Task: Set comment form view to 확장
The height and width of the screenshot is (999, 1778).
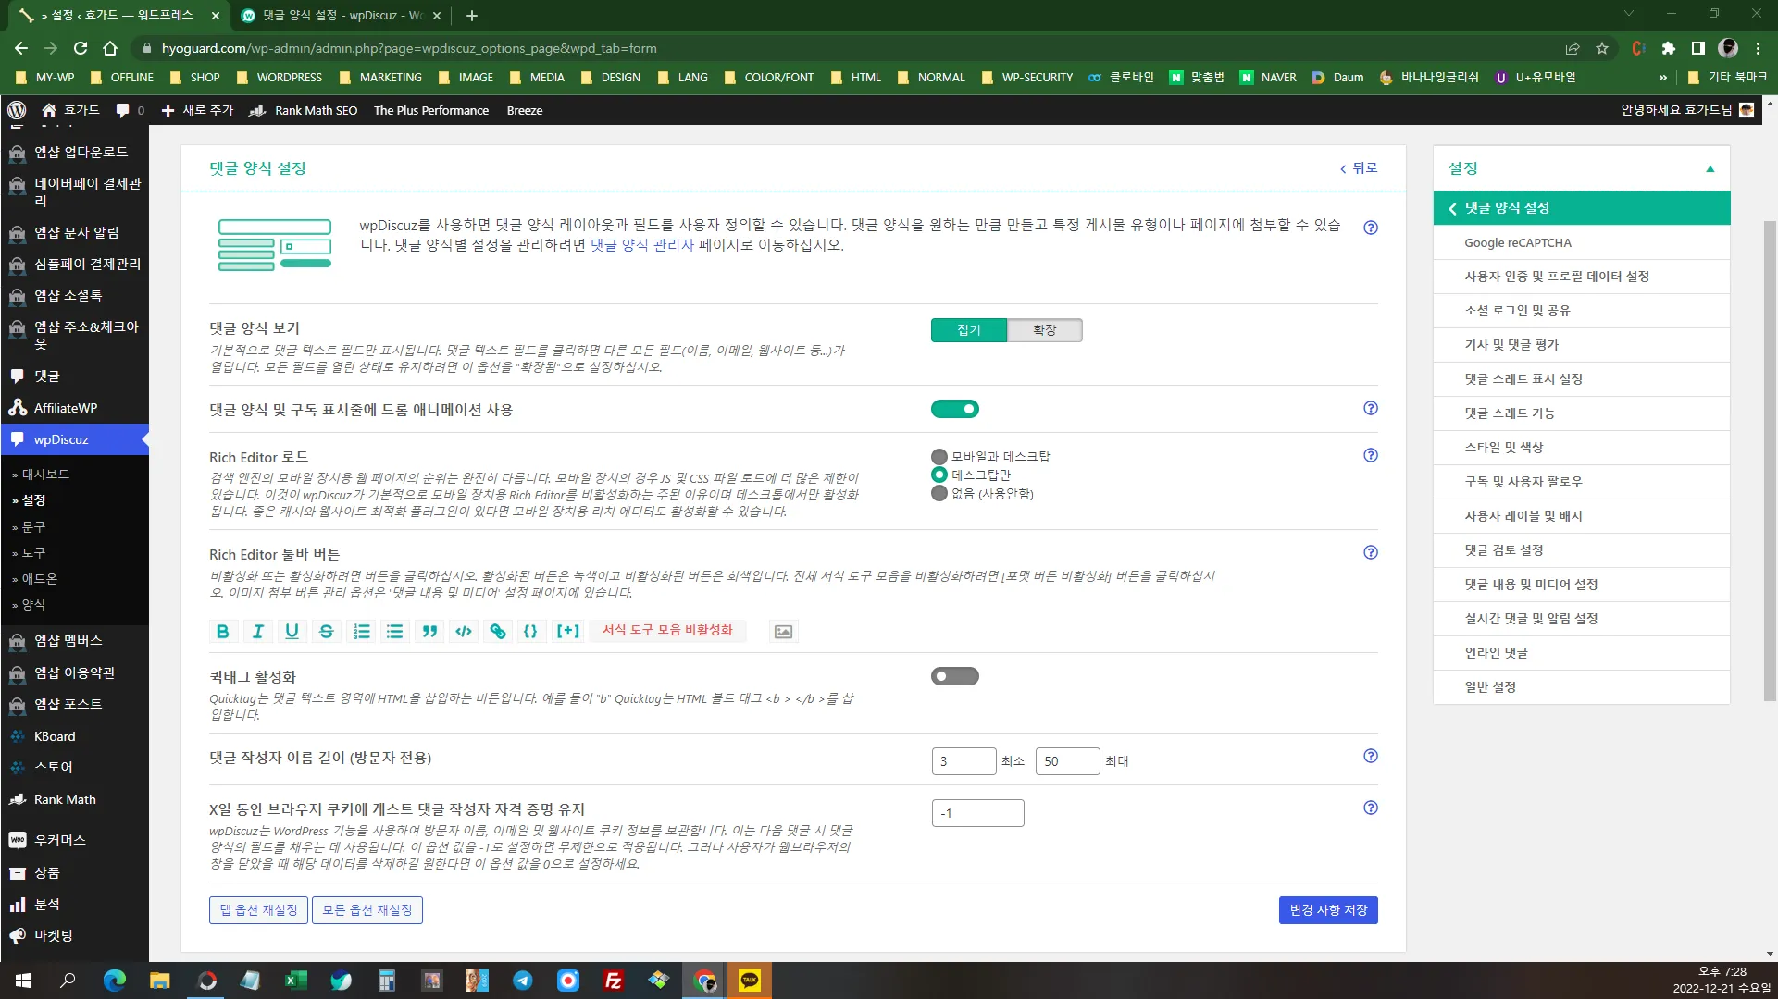Action: coord(1045,330)
